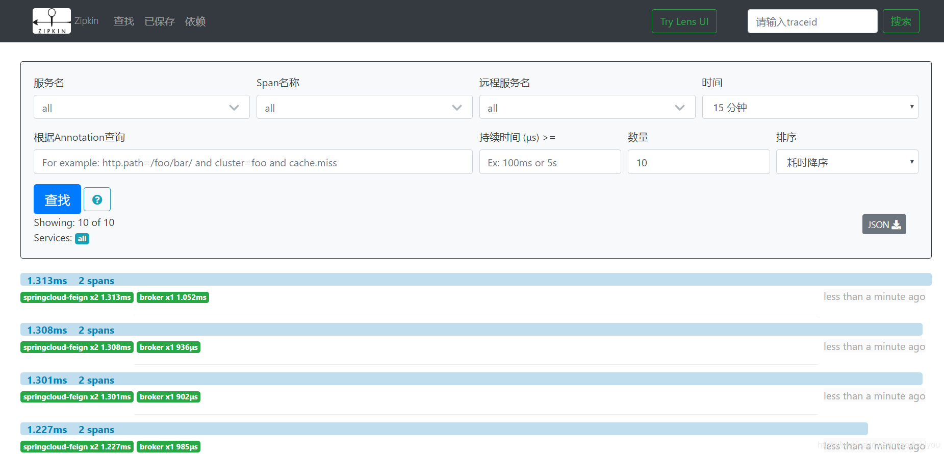Click broker x1 985μs tag
Viewport: 944px width, 454px height.
click(168, 447)
